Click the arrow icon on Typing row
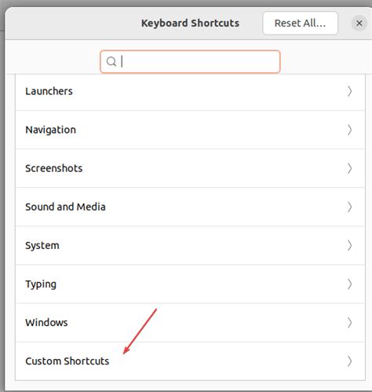This screenshot has width=372, height=392. pyautogui.click(x=349, y=284)
